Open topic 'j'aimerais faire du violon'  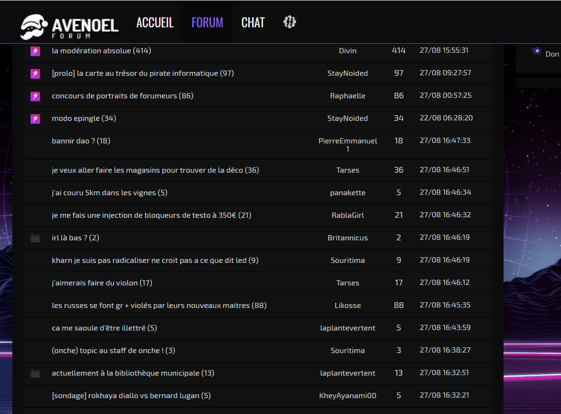102,283
